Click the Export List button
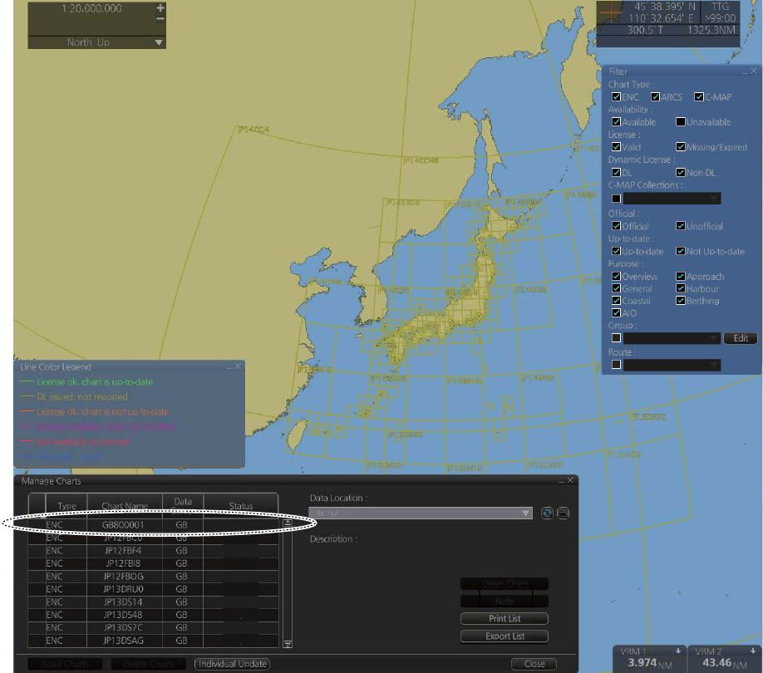The image size is (763, 673). [505, 636]
